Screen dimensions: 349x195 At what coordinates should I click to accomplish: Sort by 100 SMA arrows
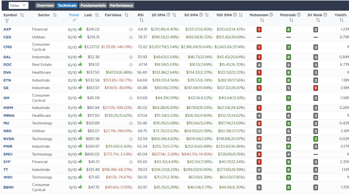tap(241, 15)
